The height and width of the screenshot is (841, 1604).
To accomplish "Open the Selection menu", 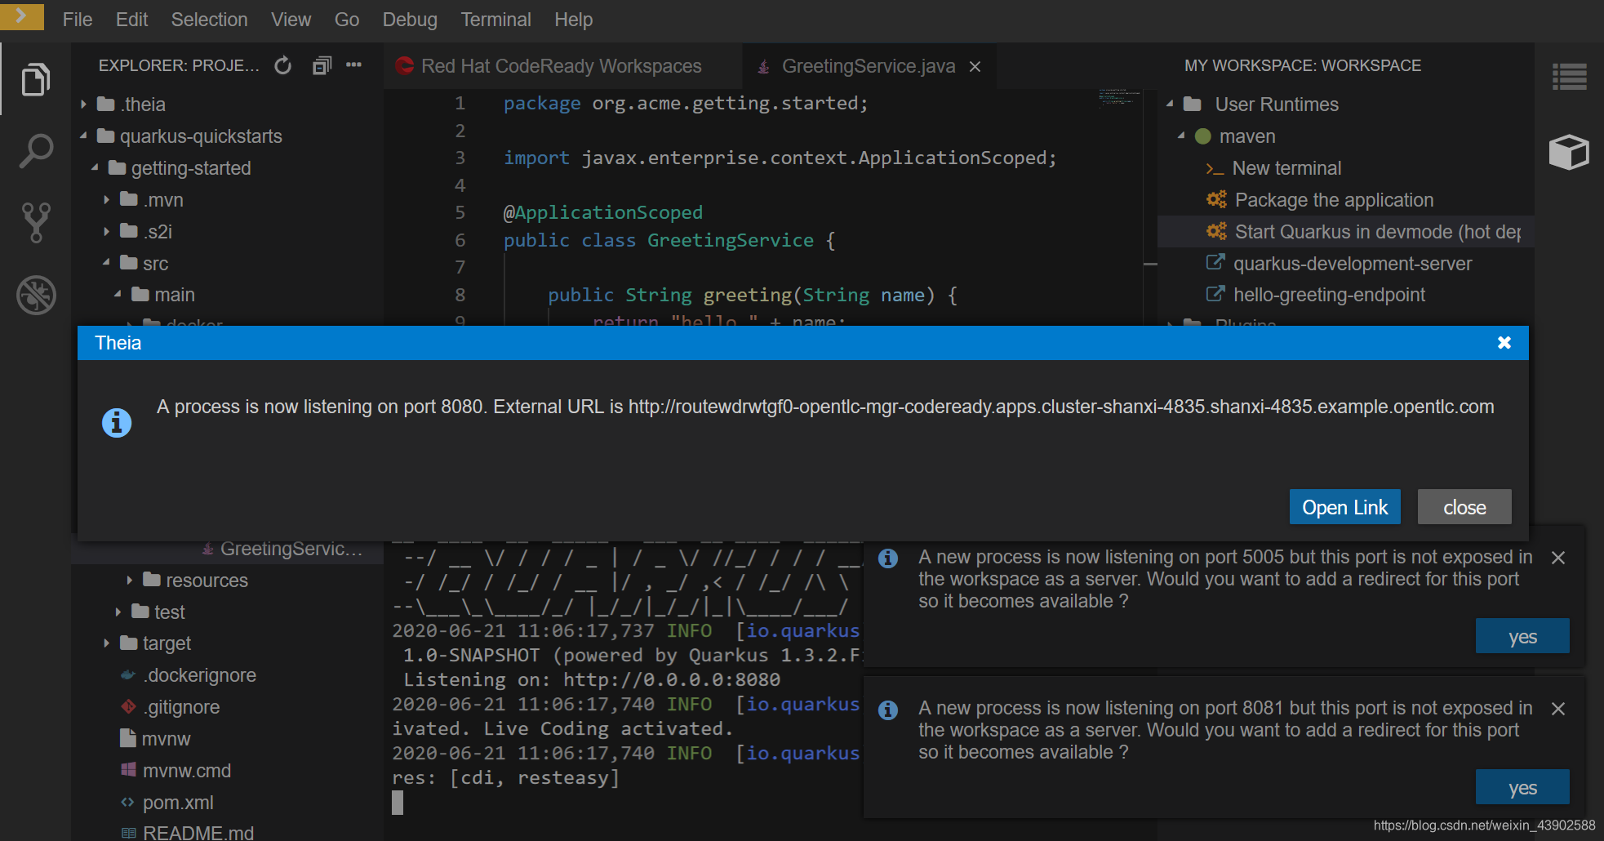I will click(209, 20).
